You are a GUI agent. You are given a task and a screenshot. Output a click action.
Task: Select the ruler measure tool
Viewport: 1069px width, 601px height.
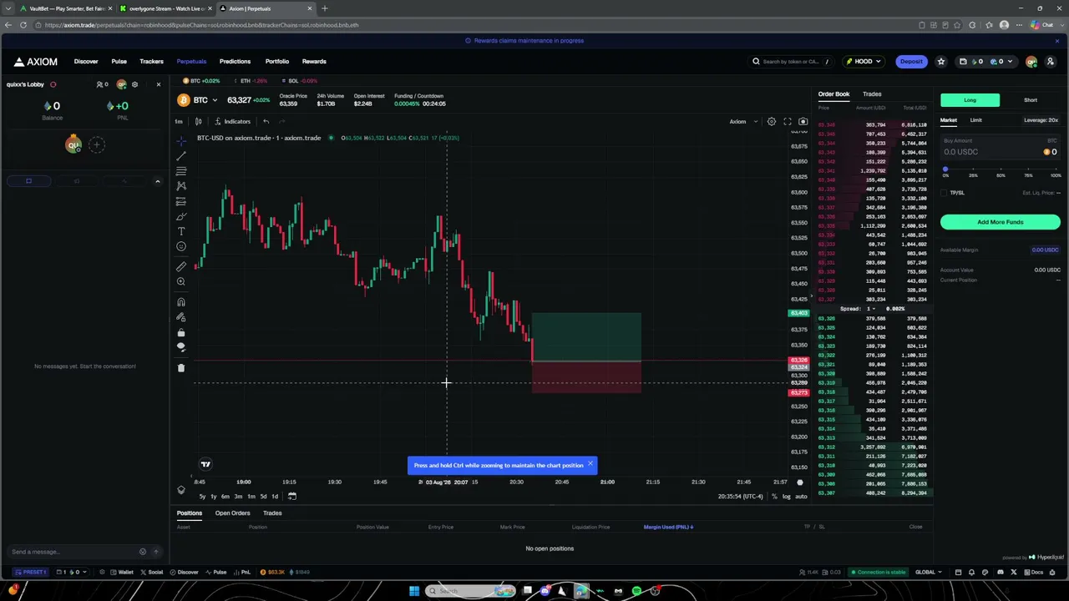point(181,266)
